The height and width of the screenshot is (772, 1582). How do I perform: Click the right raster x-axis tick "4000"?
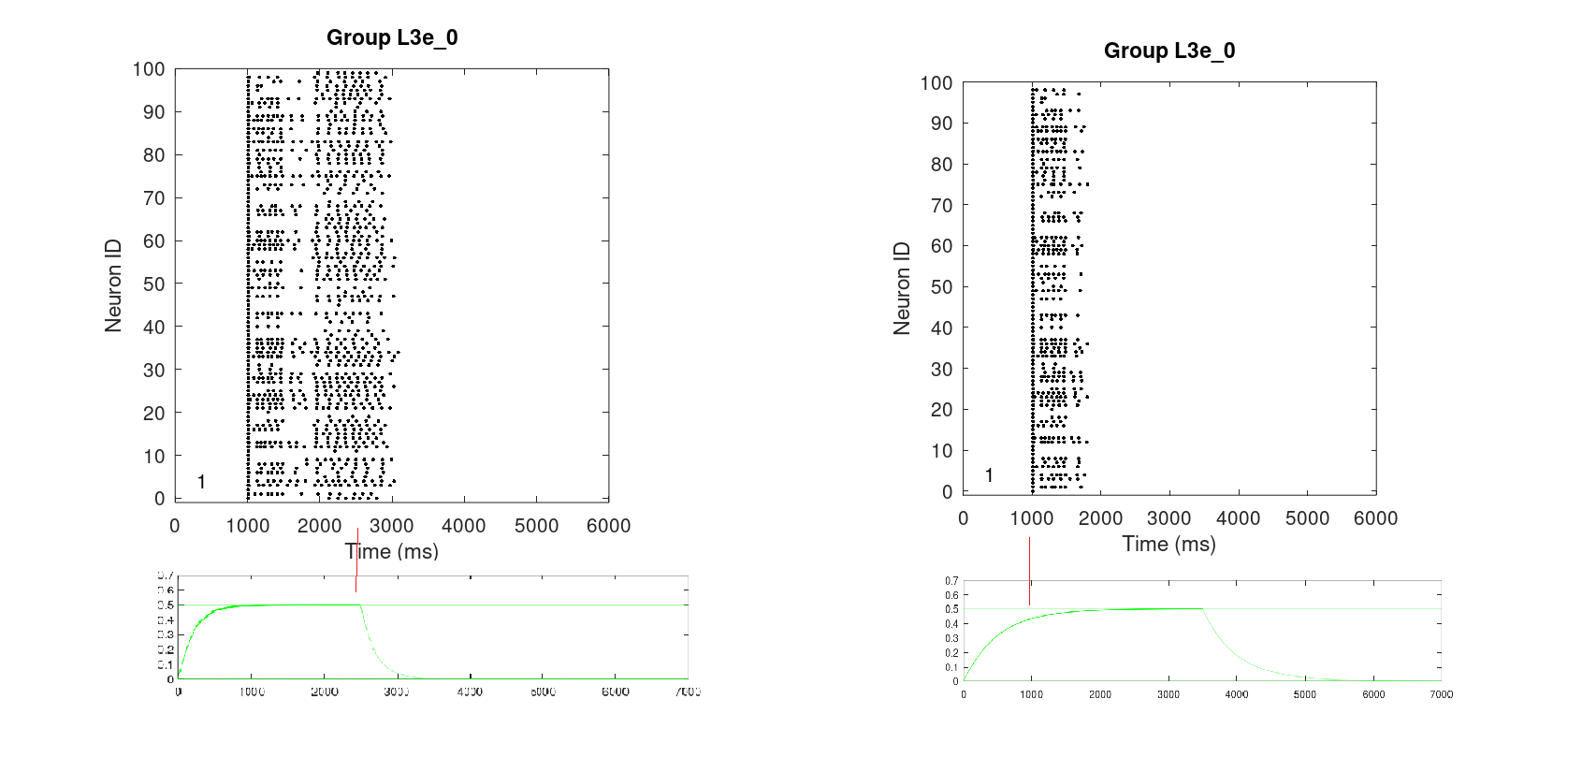1239,518
